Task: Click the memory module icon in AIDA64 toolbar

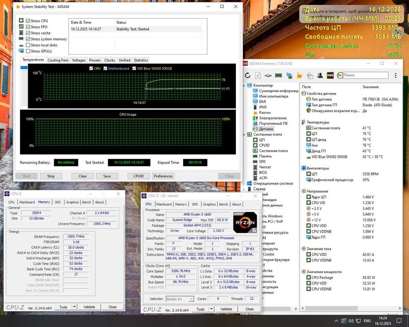Action: pyautogui.click(x=278, y=76)
